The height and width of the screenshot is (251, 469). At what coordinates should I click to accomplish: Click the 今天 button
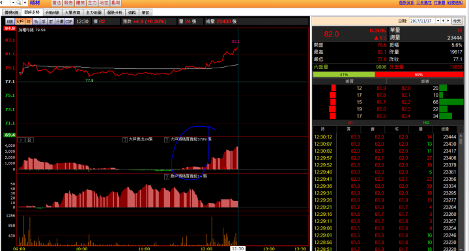pos(457,21)
